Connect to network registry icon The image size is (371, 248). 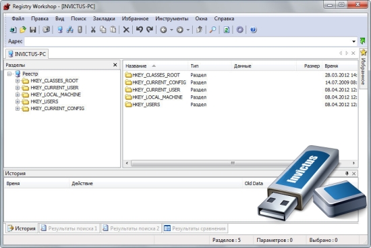[x=69, y=30]
